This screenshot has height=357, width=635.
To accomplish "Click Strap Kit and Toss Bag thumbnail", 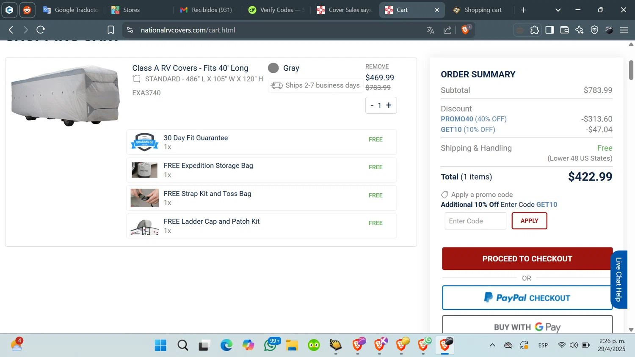I will tap(144, 198).
